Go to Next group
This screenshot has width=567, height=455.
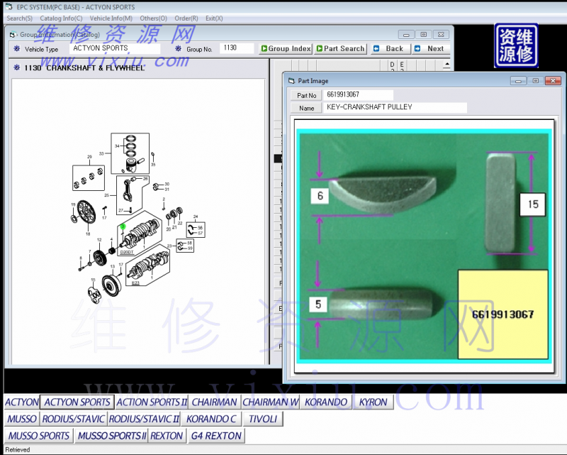pos(432,48)
